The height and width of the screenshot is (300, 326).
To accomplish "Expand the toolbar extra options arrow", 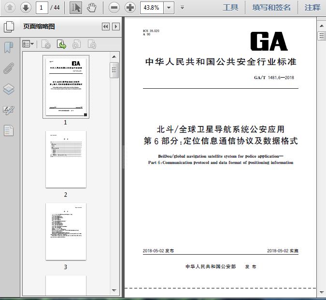I will pyautogui.click(x=183, y=8).
